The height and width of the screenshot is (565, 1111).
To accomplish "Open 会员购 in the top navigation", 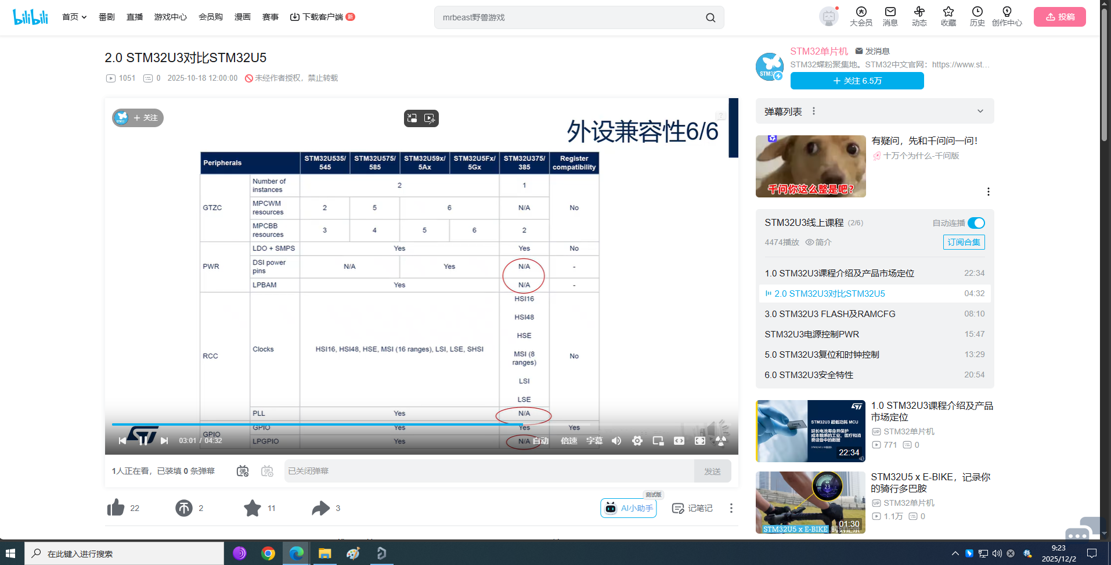I will (211, 17).
